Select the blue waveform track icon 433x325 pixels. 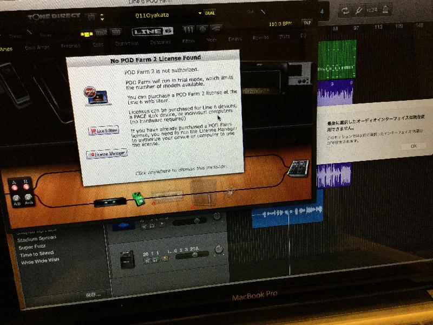point(124,225)
